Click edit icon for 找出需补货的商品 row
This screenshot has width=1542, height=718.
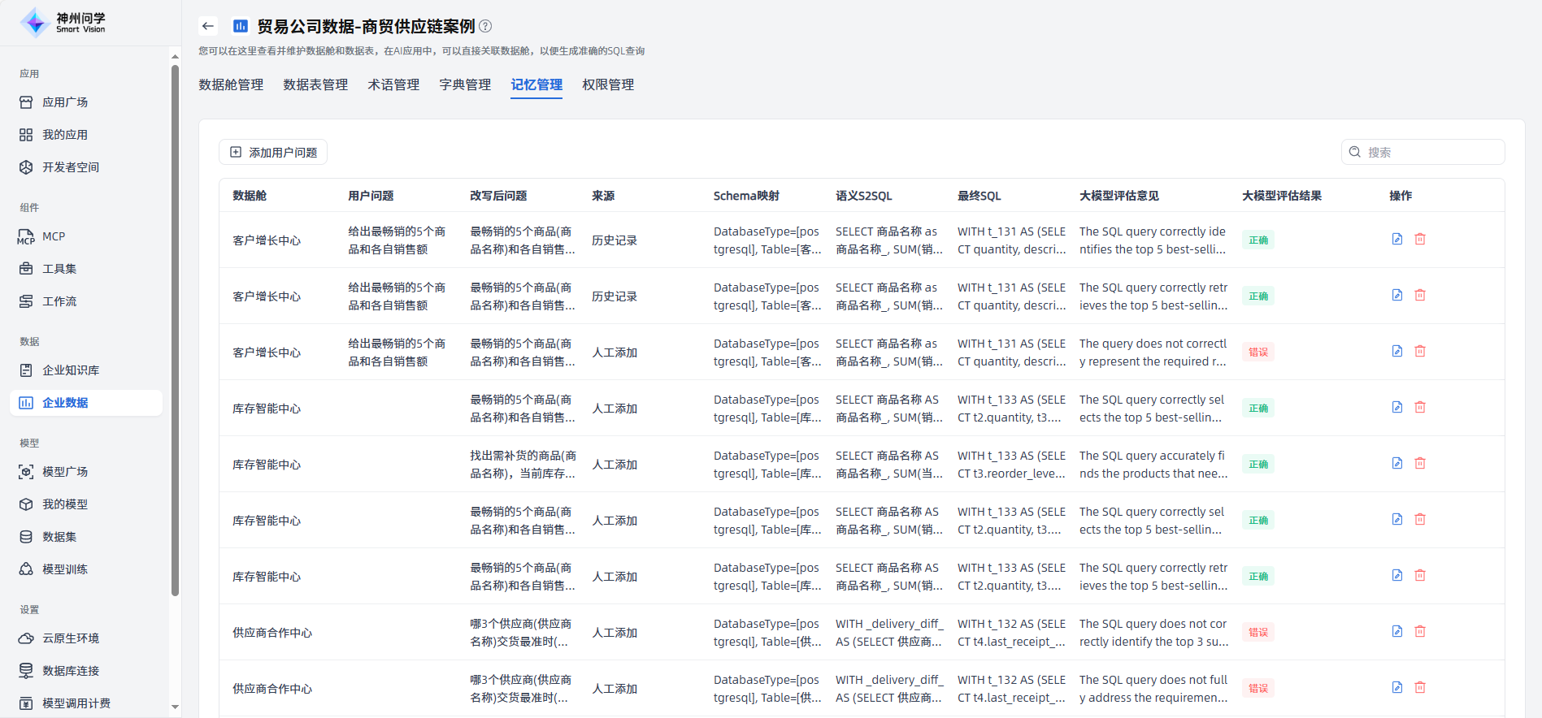1397,463
